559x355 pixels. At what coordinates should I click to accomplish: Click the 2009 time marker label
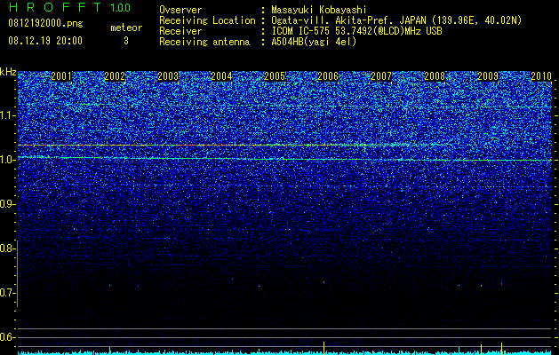[488, 76]
